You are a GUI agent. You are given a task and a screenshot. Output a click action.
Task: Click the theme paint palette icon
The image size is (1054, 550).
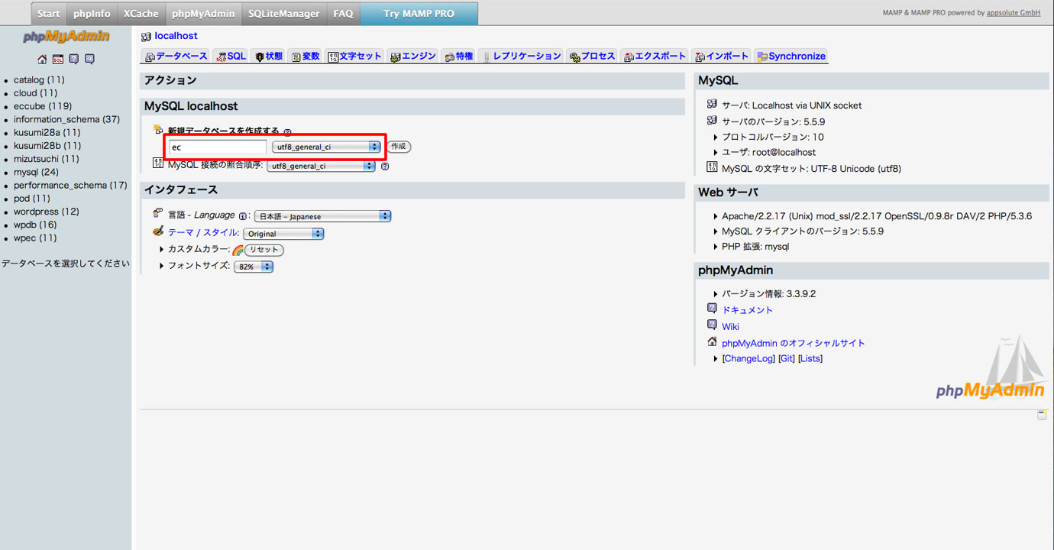point(158,231)
